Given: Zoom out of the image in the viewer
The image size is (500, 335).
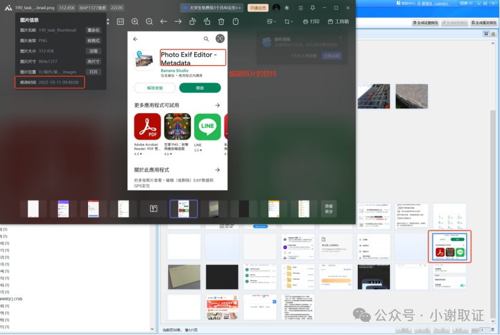Looking at the screenshot, I should click(x=149, y=22).
